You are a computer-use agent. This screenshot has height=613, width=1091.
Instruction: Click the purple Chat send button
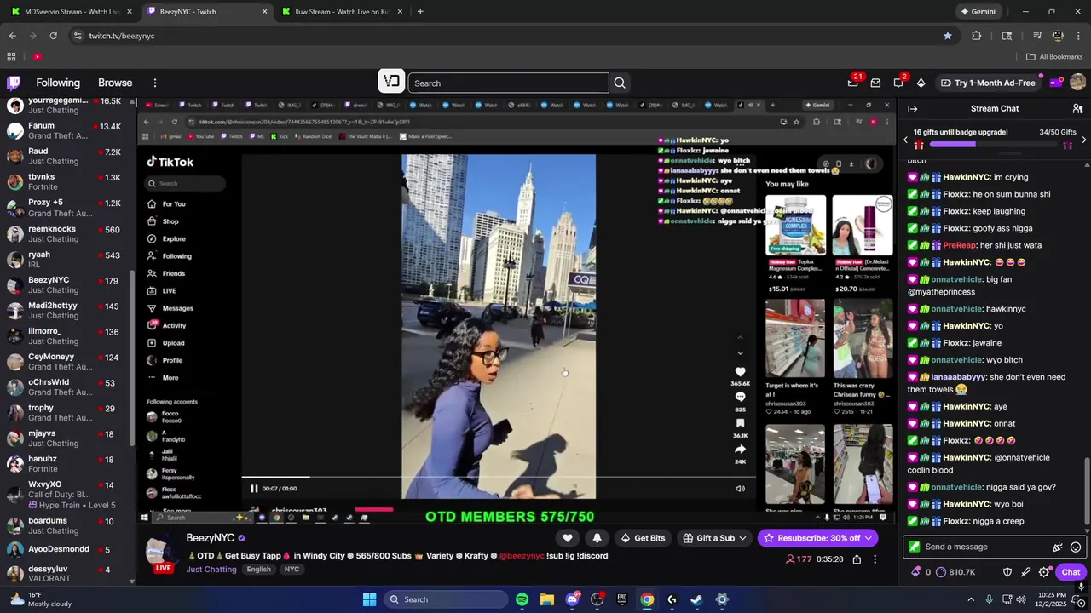(1071, 572)
